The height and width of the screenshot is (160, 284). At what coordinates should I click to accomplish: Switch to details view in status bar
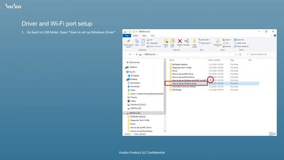coord(271,134)
